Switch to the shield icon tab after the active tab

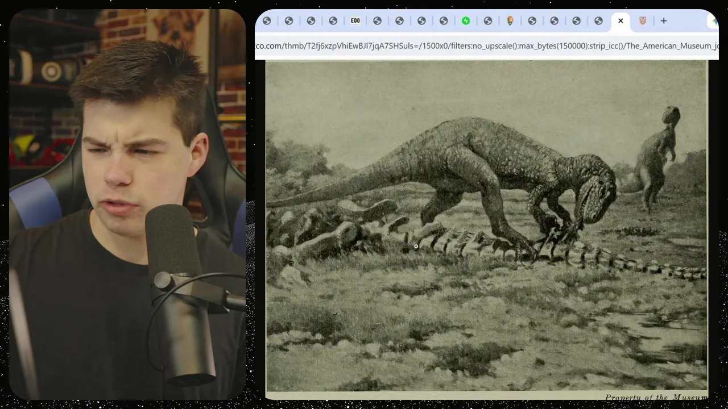(643, 21)
